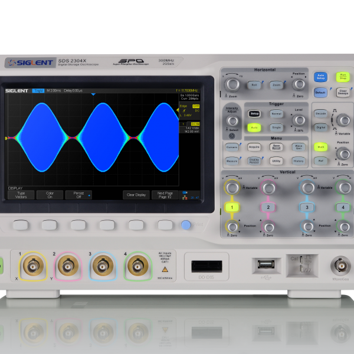Open the Acquire menu button

(254, 147)
